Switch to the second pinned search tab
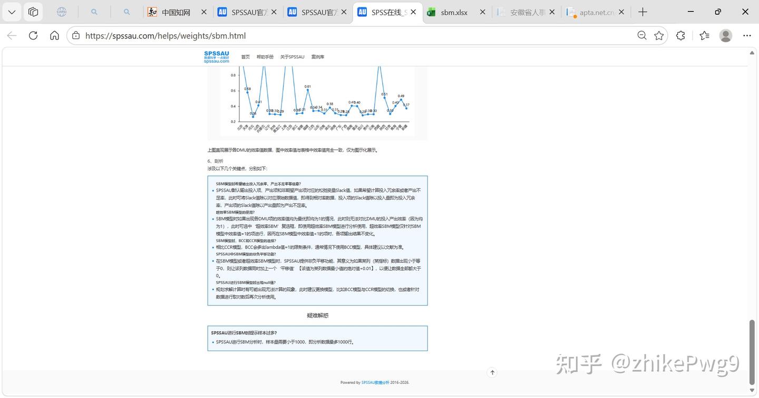This screenshot has height=398, width=759. [x=127, y=12]
